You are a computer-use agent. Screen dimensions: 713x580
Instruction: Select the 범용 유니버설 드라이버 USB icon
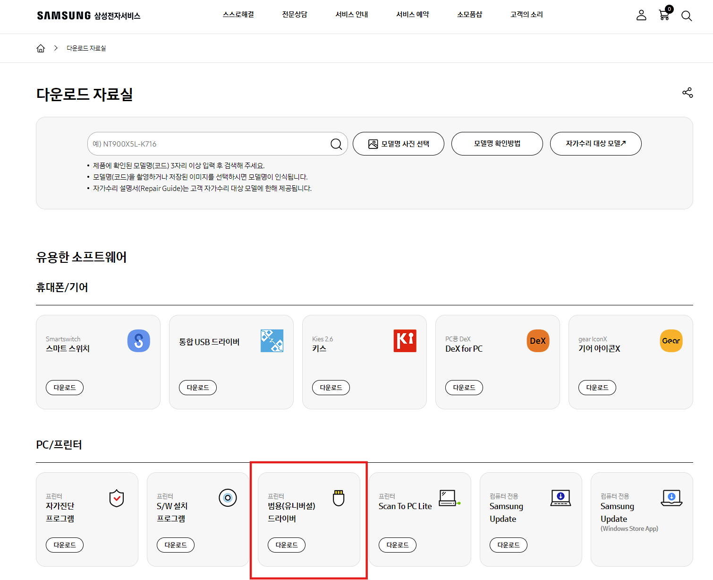(x=338, y=498)
